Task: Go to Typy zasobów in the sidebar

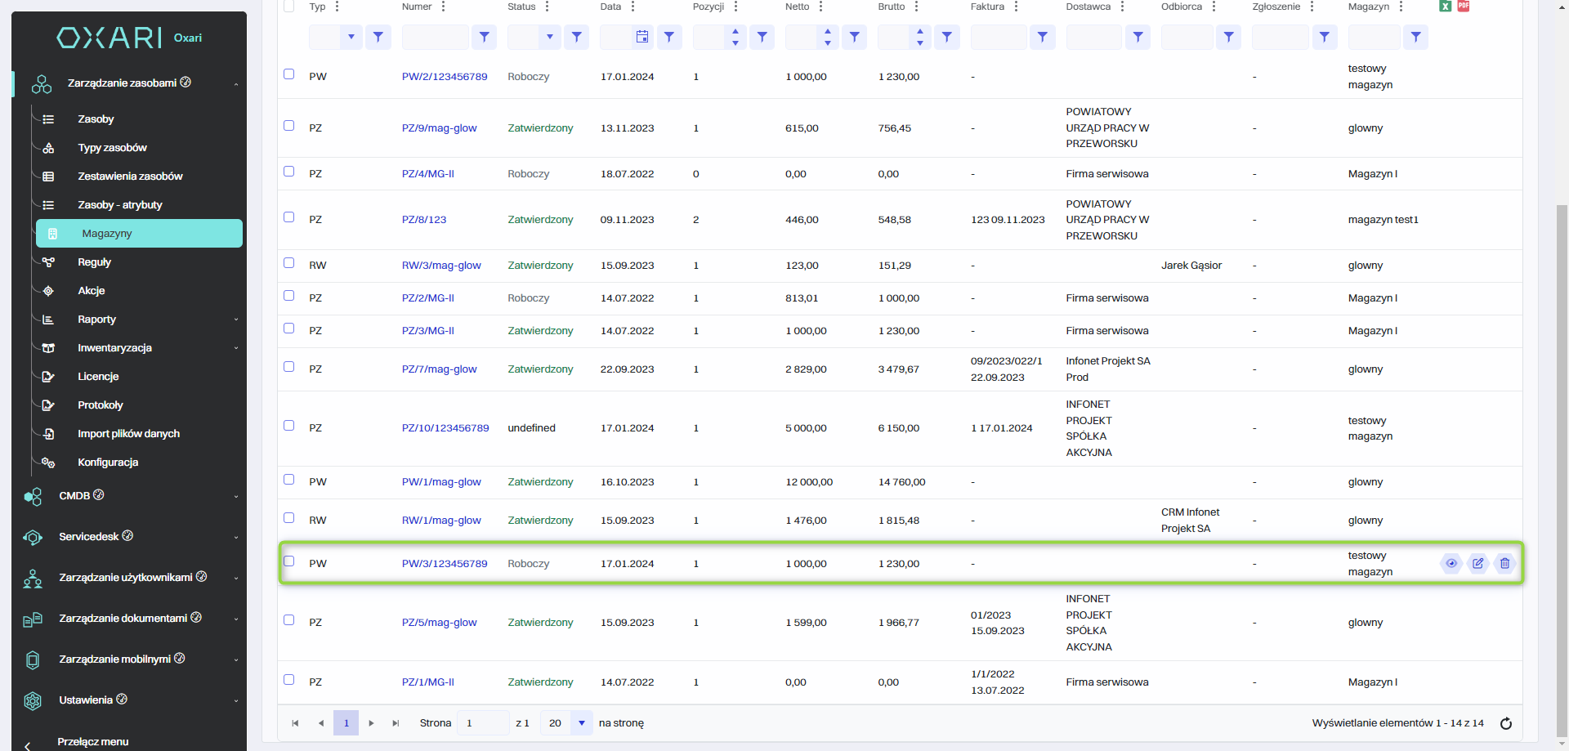Action: point(112,148)
